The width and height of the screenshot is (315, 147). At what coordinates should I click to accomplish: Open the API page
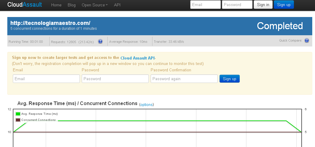click(117, 5)
